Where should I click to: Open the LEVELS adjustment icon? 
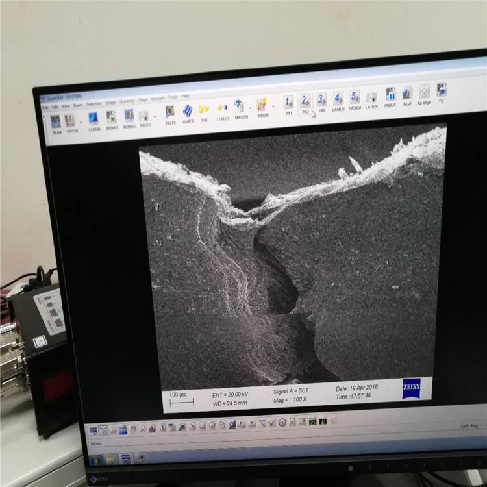click(x=223, y=109)
